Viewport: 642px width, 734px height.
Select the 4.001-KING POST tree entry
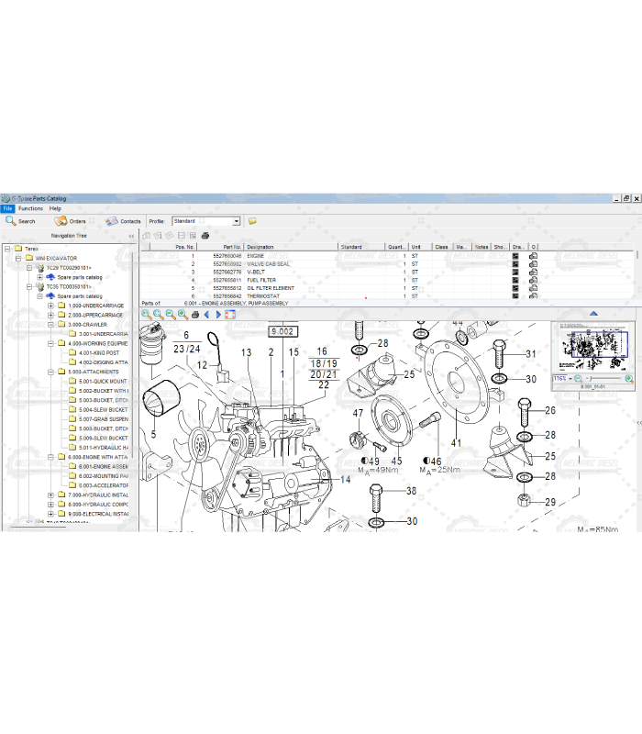point(98,352)
